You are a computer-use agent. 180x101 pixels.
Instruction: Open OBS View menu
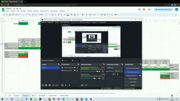pos(57,22)
